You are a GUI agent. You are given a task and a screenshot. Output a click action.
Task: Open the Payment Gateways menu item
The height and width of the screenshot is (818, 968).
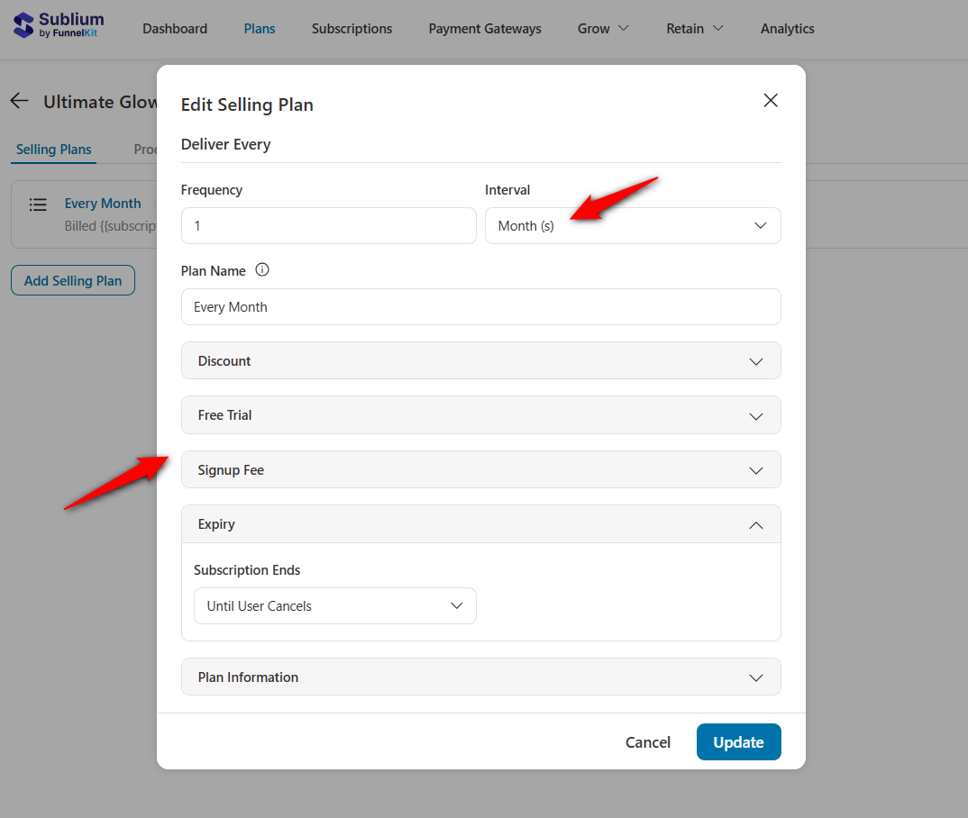click(x=484, y=28)
